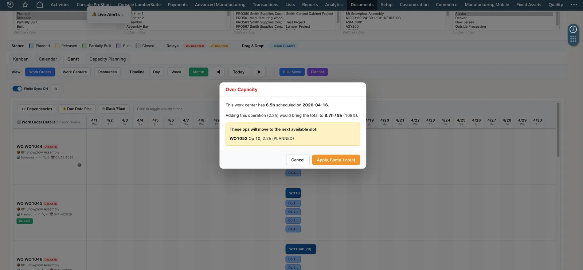Toggle Slack/Float visualization

pos(114,109)
